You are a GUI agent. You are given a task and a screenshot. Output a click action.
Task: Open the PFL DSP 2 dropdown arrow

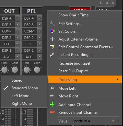pyautogui.click(x=40, y=38)
